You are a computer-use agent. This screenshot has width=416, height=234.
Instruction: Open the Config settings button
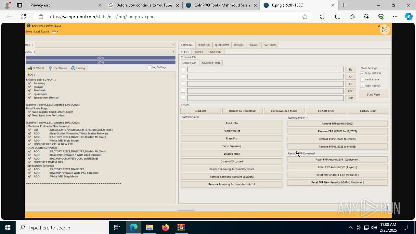click(x=78, y=68)
